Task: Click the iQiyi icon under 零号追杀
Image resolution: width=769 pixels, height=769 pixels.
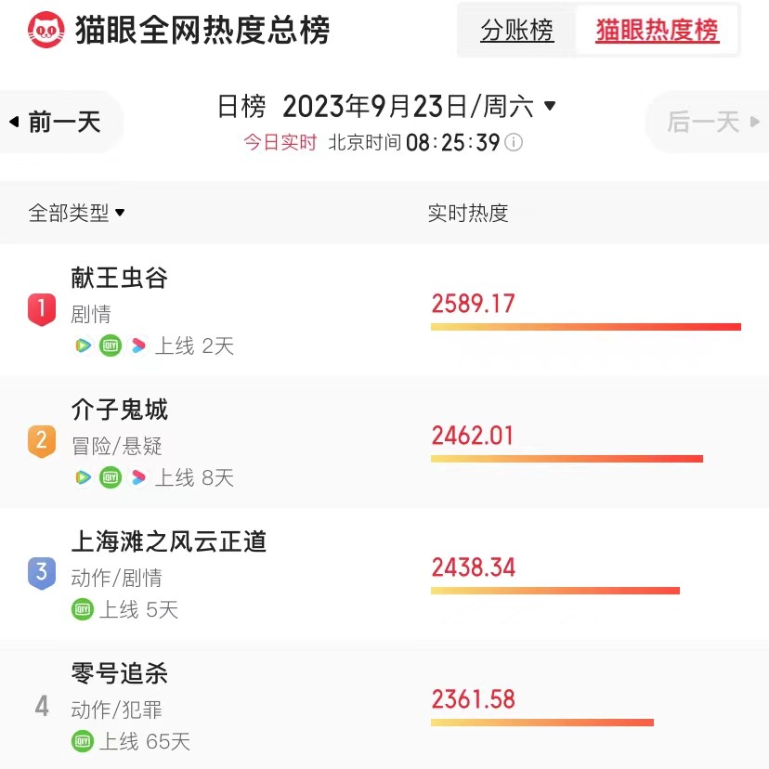Action: (84, 741)
